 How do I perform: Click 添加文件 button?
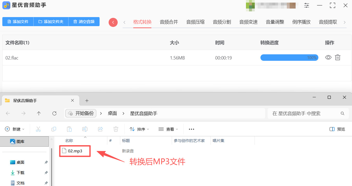[x=18, y=22]
